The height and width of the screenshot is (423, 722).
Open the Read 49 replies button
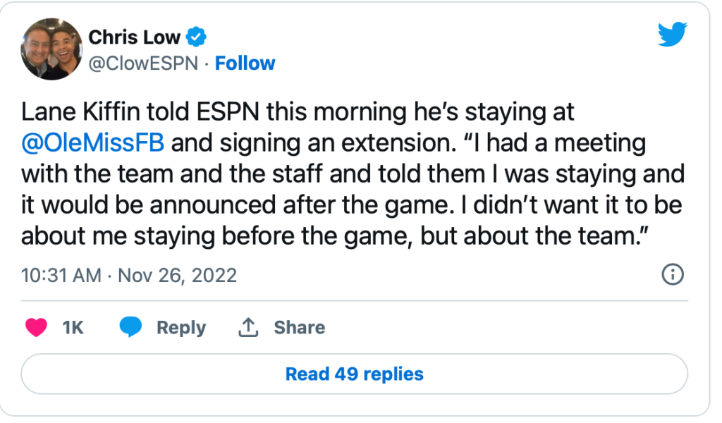[x=354, y=373]
